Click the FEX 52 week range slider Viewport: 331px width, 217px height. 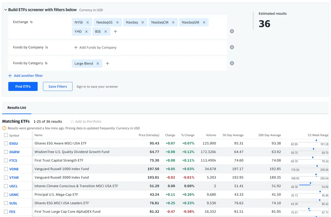tap(310, 211)
